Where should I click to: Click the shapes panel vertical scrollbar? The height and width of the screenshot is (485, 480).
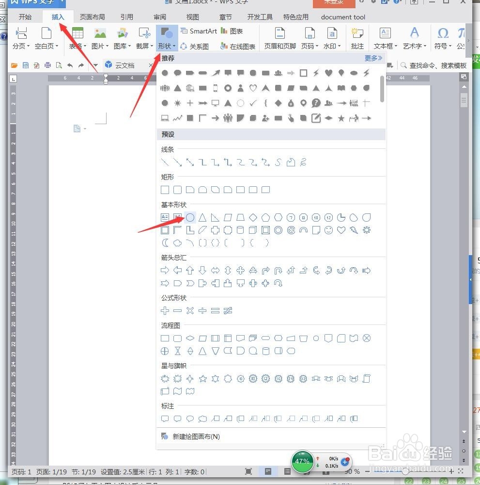[382, 88]
